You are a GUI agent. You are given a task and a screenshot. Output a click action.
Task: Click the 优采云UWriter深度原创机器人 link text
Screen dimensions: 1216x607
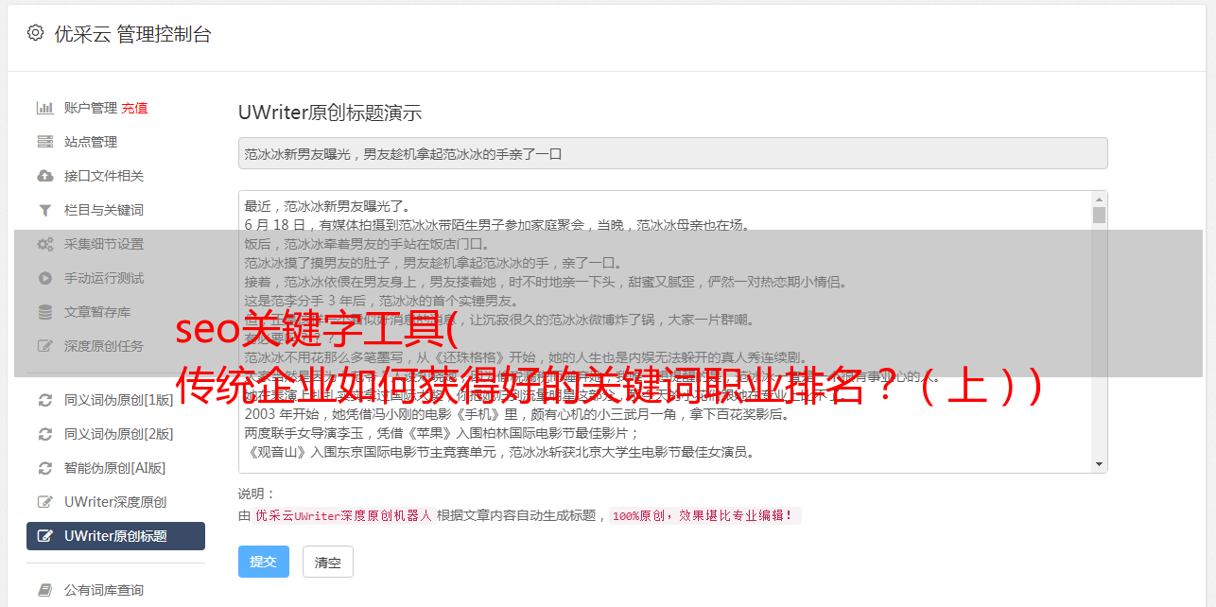tap(343, 516)
